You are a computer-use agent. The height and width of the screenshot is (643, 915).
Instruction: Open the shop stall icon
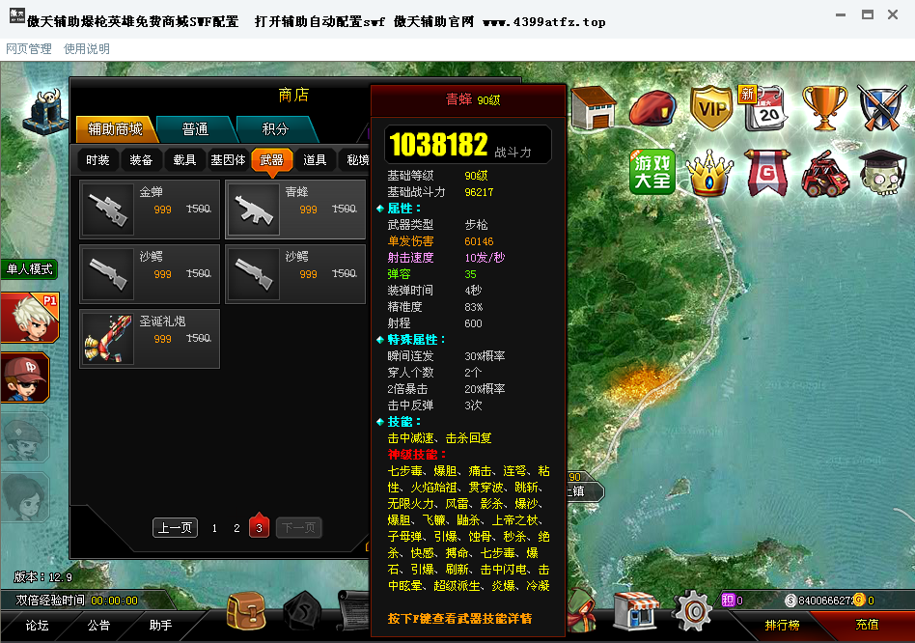point(637,611)
